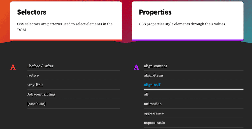Viewport: 252px width, 129px height.
Task: Go to the :any-link selector page
Action: (x=35, y=85)
